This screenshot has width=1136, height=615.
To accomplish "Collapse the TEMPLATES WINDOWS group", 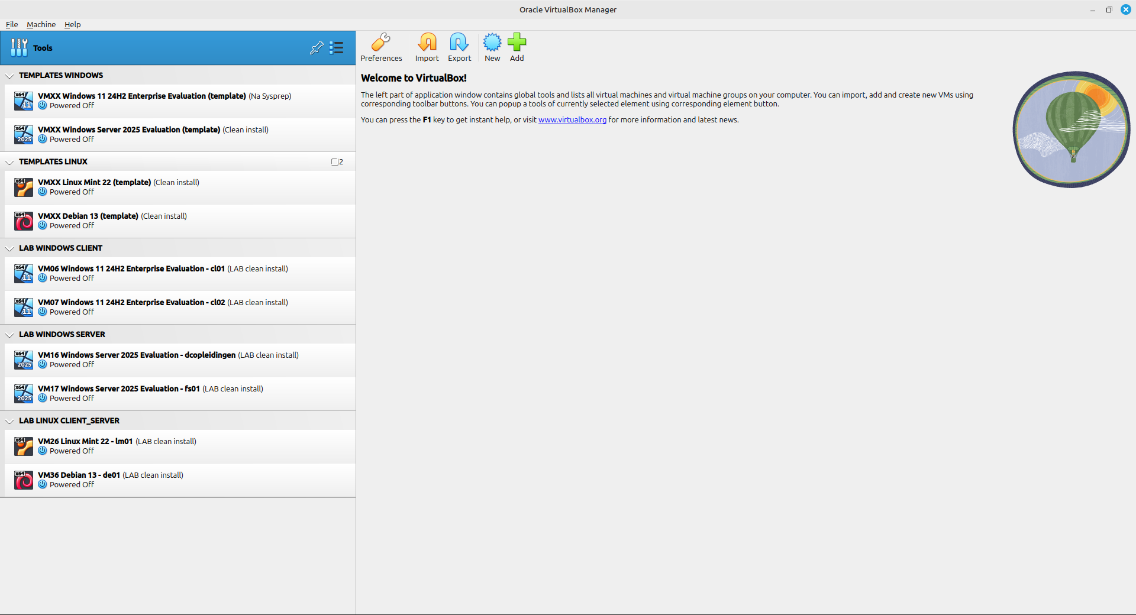I will point(9,76).
